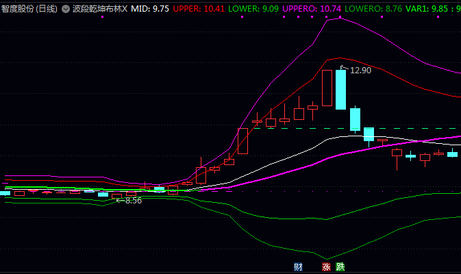Select the magenta UPPERO: 10.74 indicator label
The width and height of the screenshot is (461, 274).
point(312,10)
